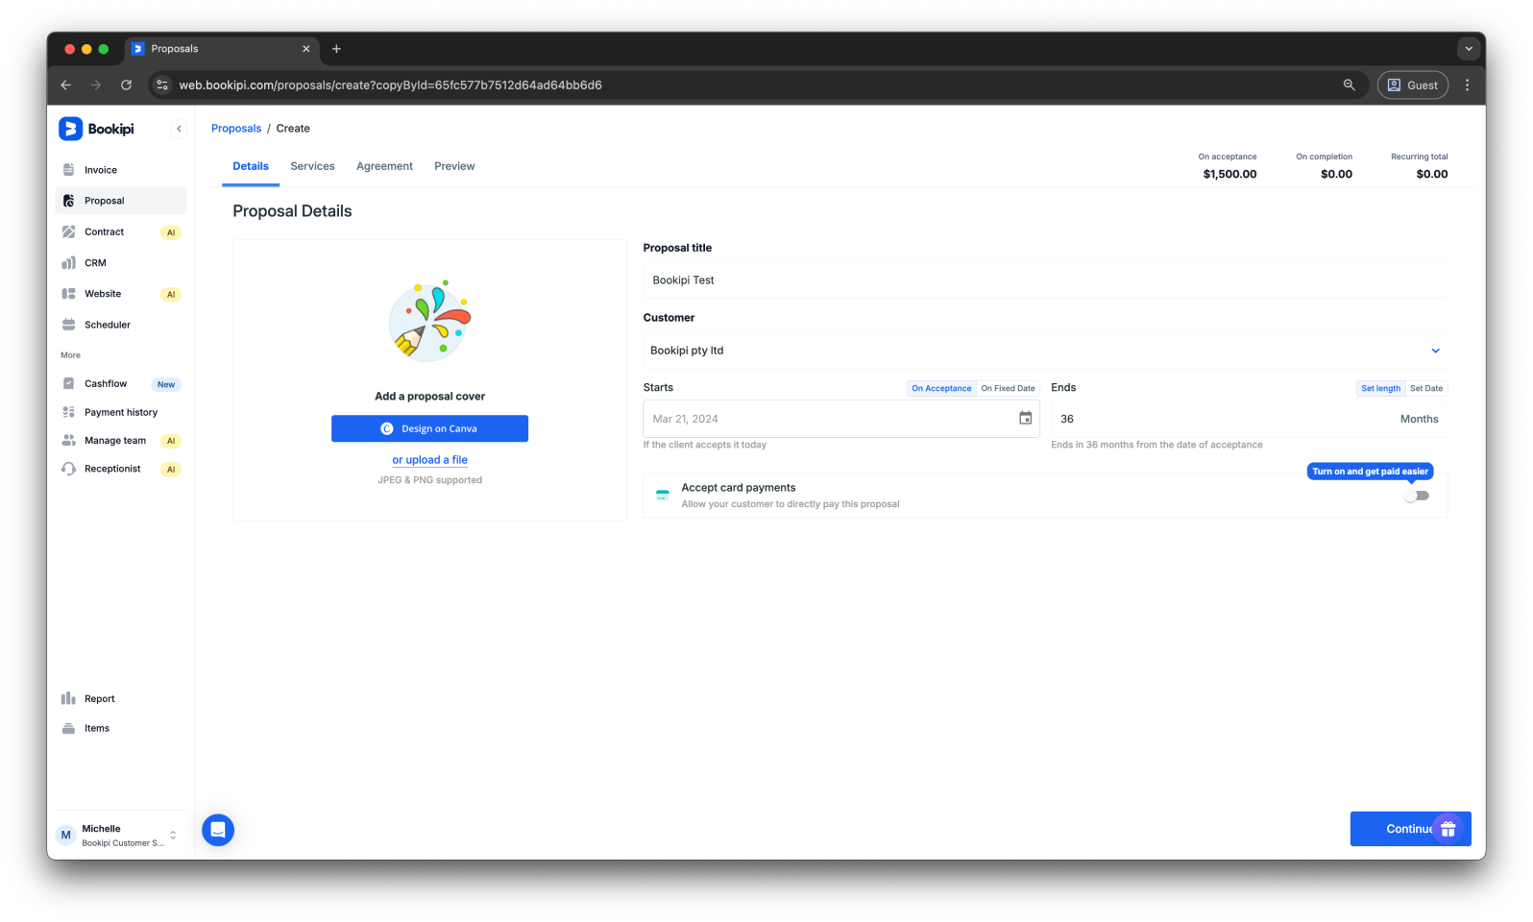Click the browser address bar URL
1533x922 pixels.
coord(391,85)
